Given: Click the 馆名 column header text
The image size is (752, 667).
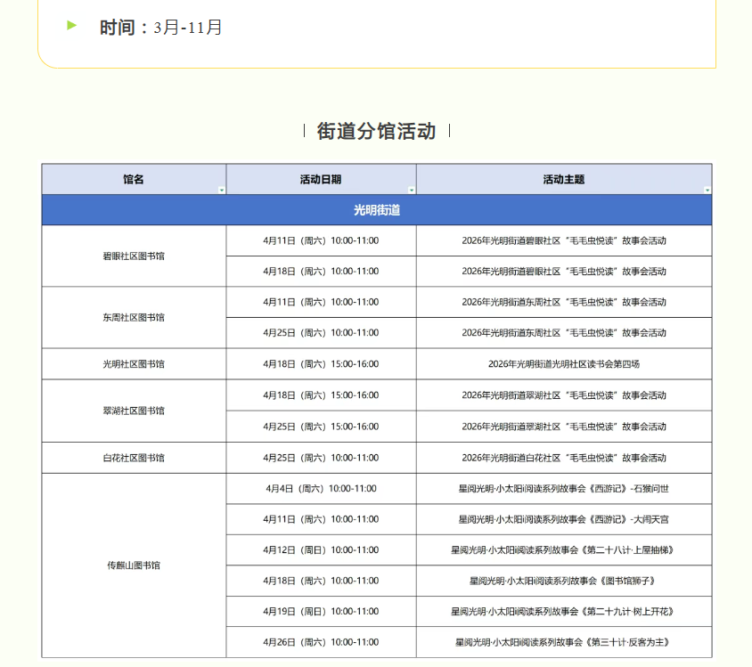Looking at the screenshot, I should 134,179.
